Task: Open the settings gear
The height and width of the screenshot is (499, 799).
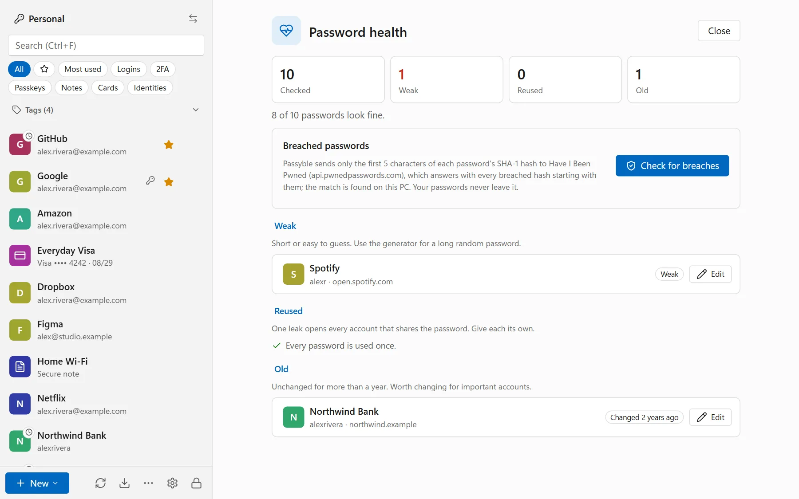Action: tap(173, 483)
